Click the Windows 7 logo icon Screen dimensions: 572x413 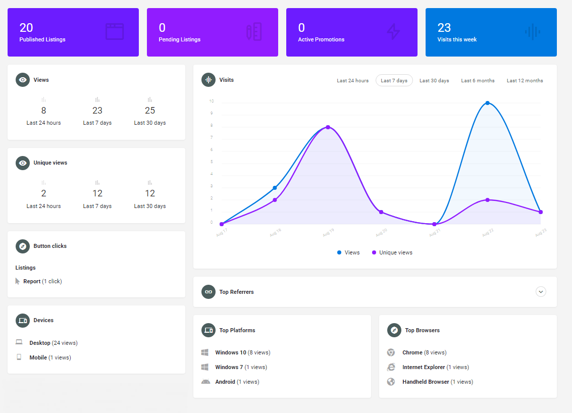pos(205,367)
